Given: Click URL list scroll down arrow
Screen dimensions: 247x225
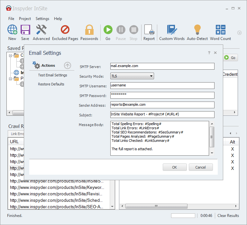Looking at the screenshot, I should [112, 207].
